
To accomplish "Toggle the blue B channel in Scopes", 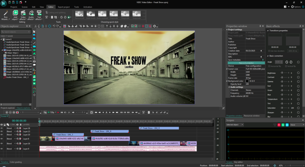I will coord(287,125).
